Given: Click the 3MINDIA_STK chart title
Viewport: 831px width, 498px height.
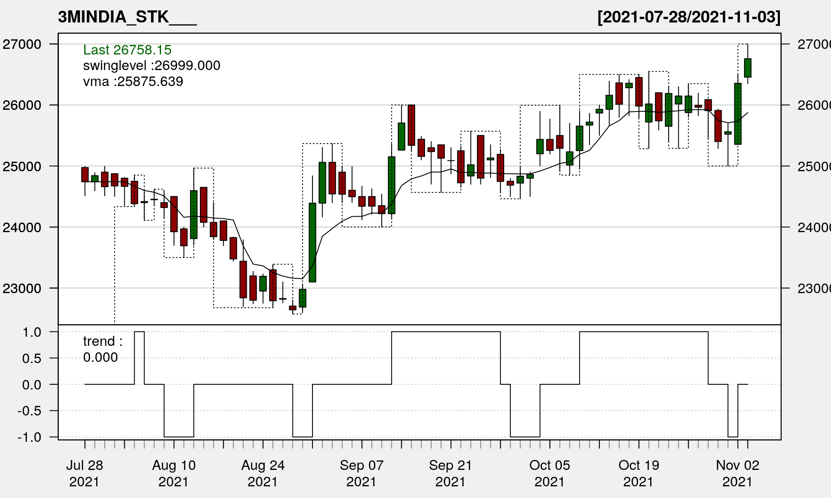Looking at the screenshot, I should [x=127, y=17].
